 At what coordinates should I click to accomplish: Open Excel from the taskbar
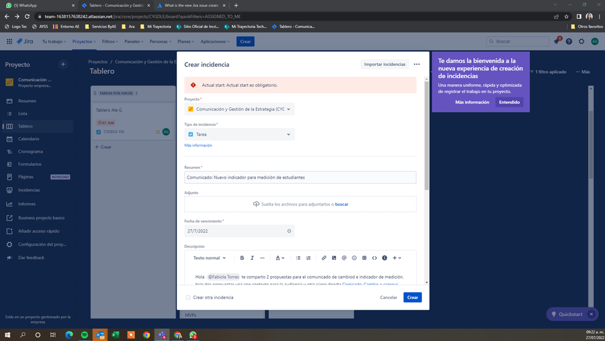[x=115, y=335]
